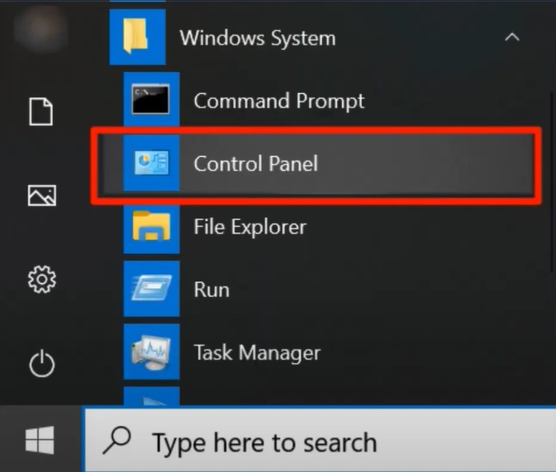The image size is (556, 472).
Task: Click the Run dialog icon
Action: (x=151, y=290)
